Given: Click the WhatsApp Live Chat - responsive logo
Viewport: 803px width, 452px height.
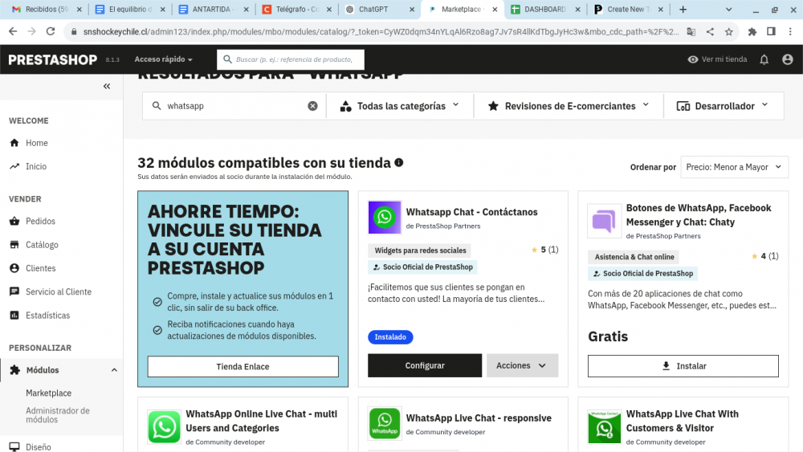Looking at the screenshot, I should click(x=385, y=424).
